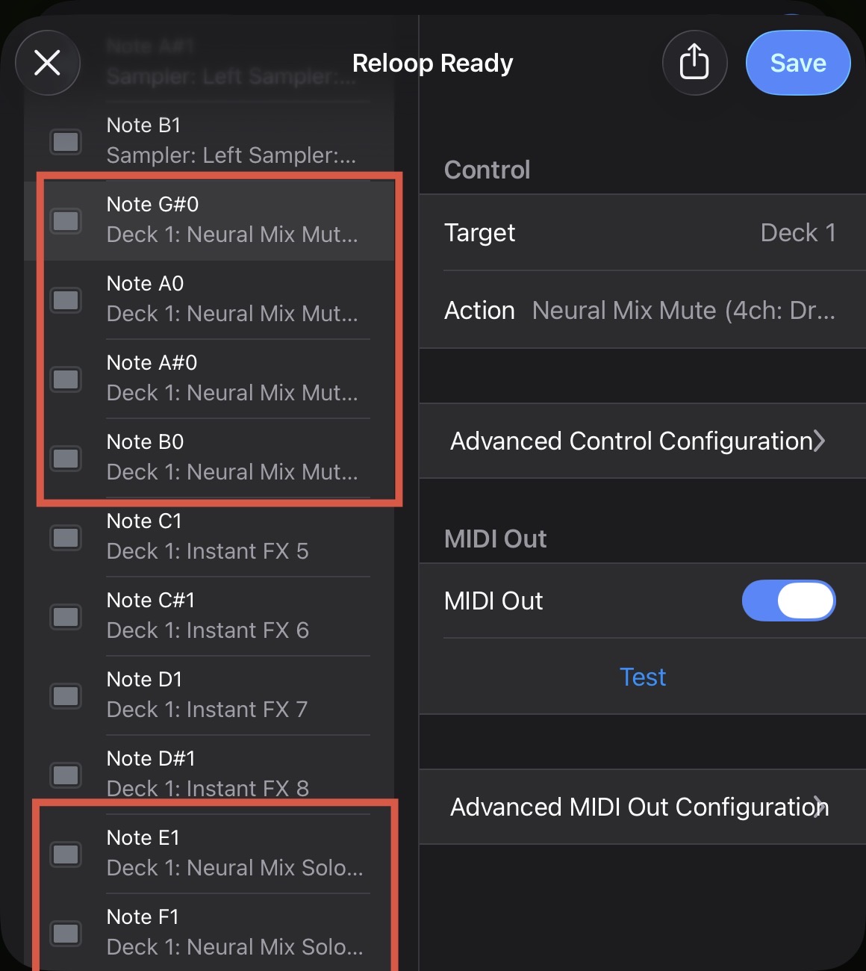Select the Note B0 Neural Mix Mute entry
The width and height of the screenshot is (866, 971).
point(231,457)
